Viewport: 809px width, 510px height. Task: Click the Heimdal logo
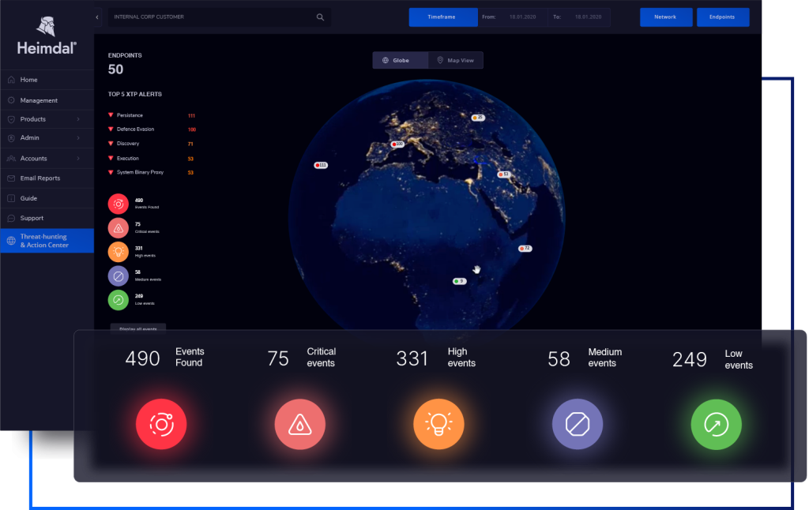tap(47, 36)
